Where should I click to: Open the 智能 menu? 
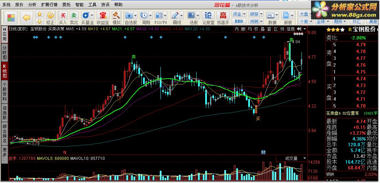tap(79, 4)
